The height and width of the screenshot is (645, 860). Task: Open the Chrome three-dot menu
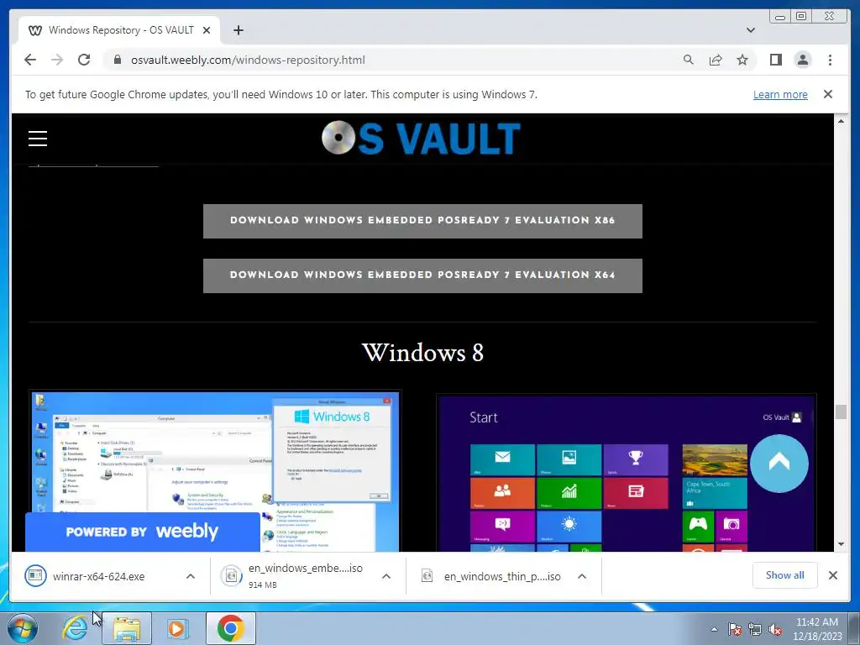[x=830, y=60]
